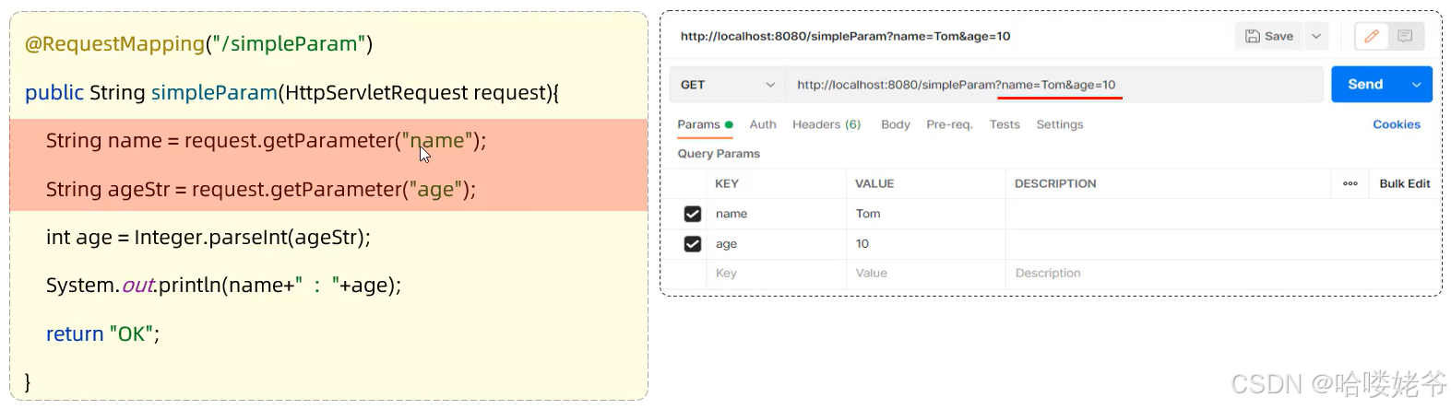This screenshot has height=409, width=1451.
Task: Click the VALUE column header
Action: [x=874, y=183]
